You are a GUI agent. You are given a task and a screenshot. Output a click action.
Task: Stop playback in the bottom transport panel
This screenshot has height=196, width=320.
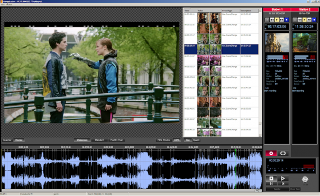[271, 179]
